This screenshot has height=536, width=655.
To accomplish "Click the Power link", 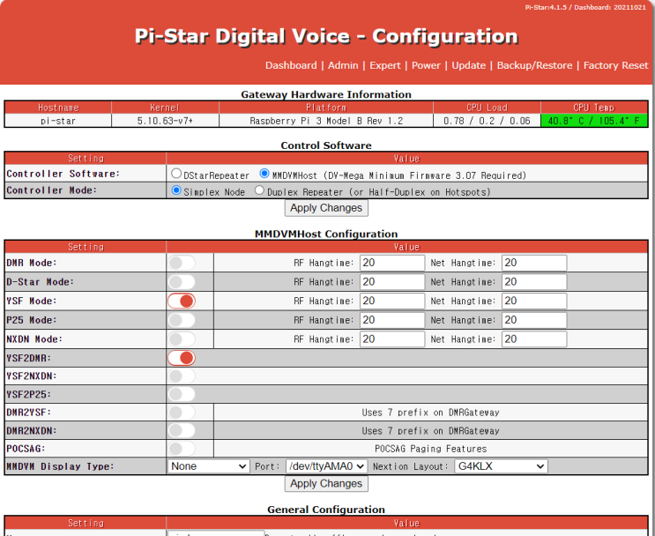I will click(426, 65).
